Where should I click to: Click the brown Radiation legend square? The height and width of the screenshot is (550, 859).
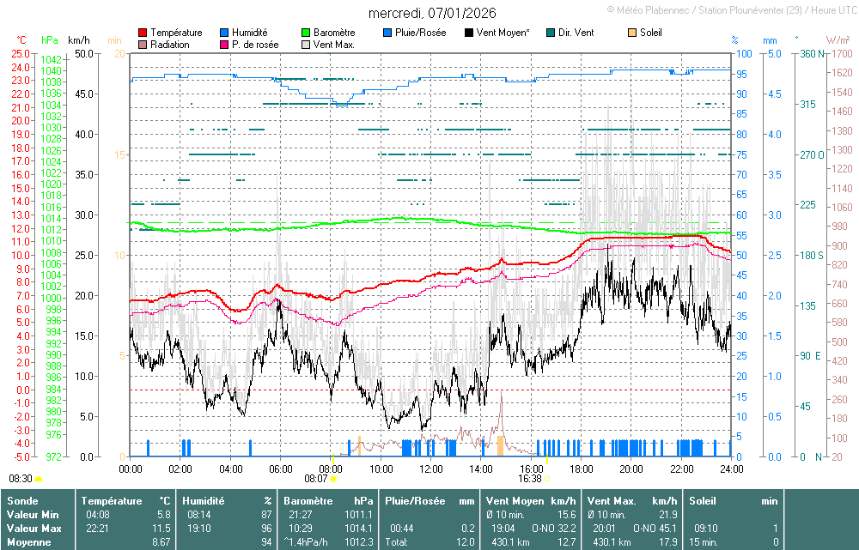[x=143, y=45]
